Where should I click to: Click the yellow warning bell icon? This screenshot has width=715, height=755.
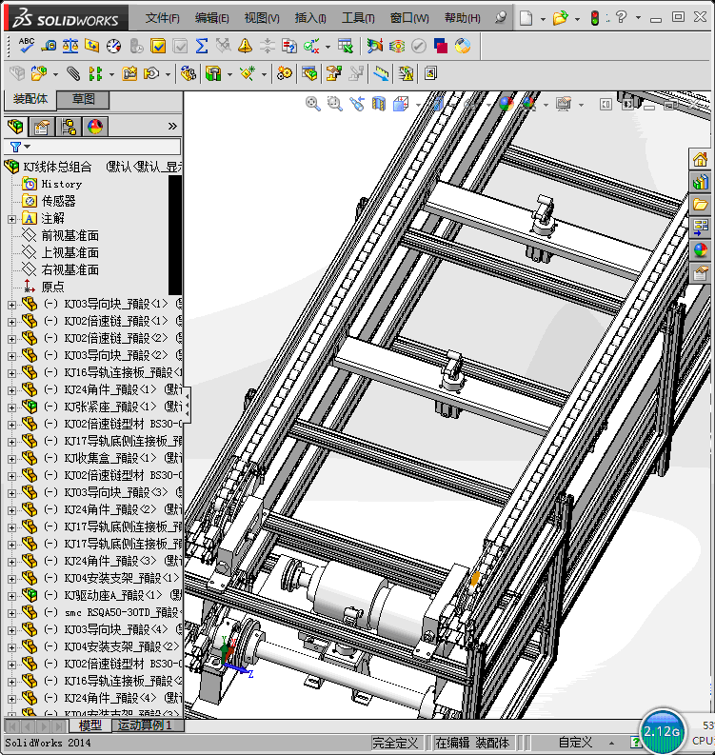click(x=245, y=47)
